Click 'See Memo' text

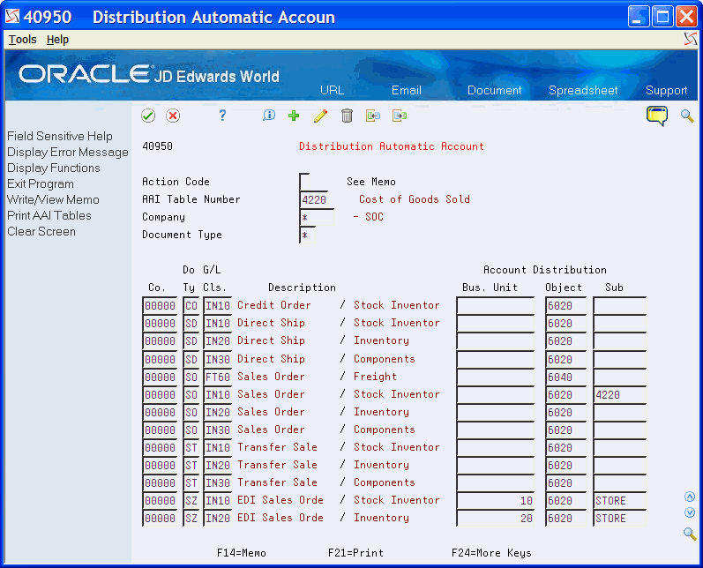click(370, 182)
